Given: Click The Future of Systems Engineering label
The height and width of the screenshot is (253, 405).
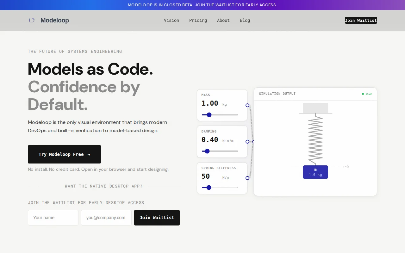Looking at the screenshot, I should point(75,51).
